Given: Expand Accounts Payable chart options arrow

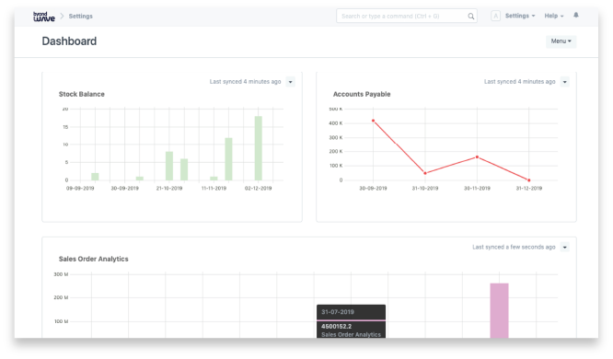Looking at the screenshot, I should point(564,82).
